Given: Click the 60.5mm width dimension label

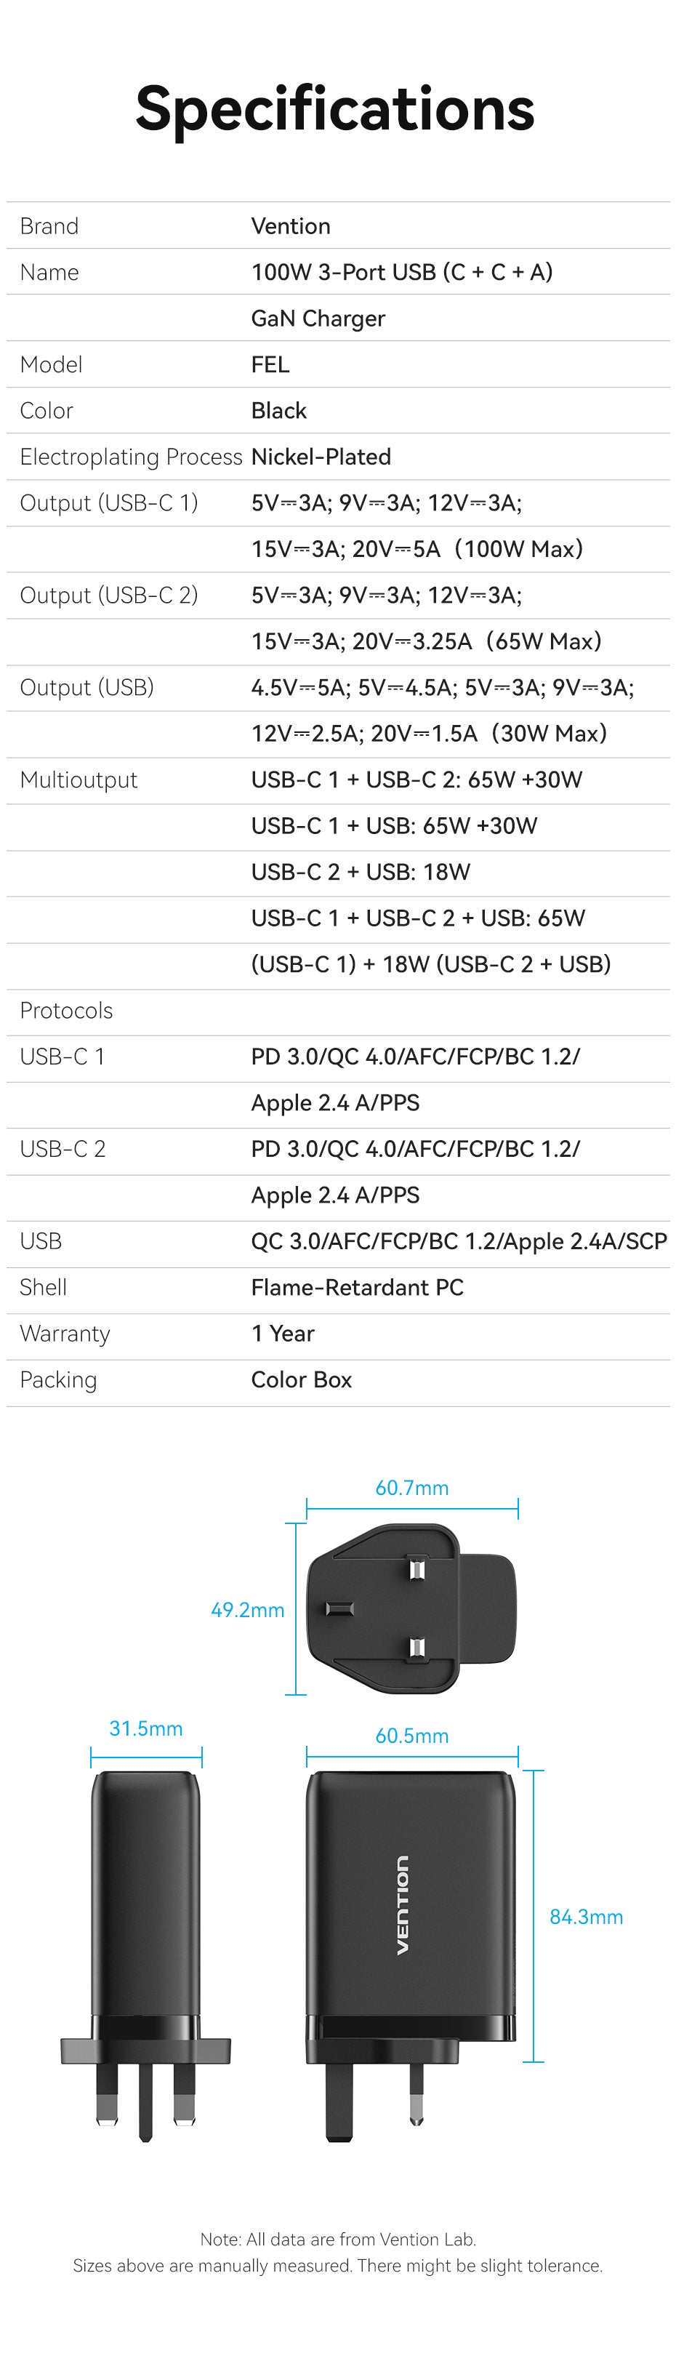Looking at the screenshot, I should coord(412,1736).
